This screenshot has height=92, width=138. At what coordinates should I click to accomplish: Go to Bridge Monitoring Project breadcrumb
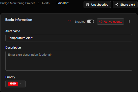[18, 3]
